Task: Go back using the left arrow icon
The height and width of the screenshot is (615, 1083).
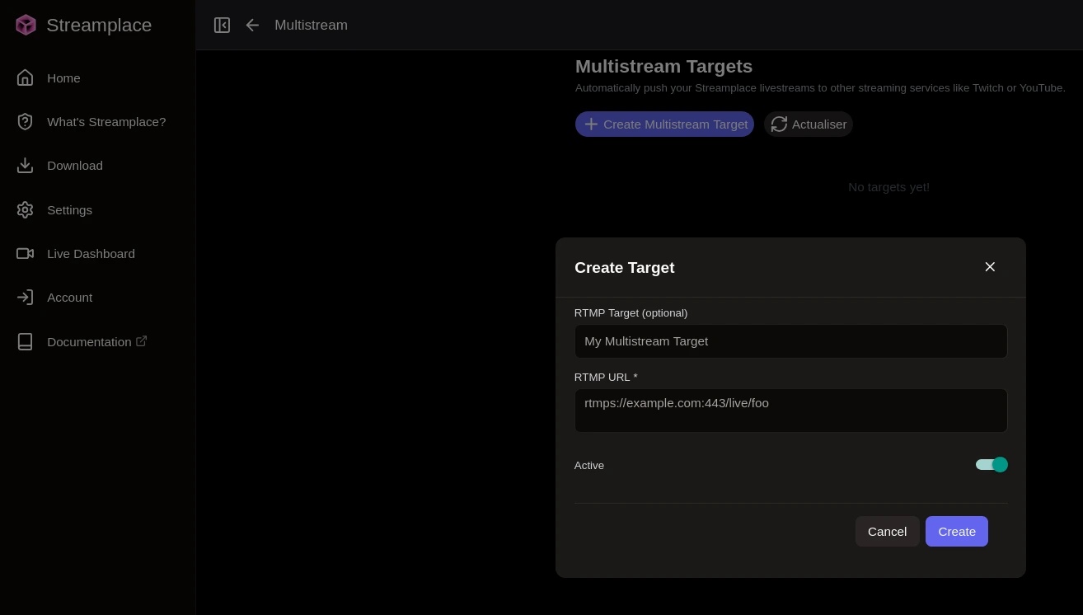Action: pos(252,25)
